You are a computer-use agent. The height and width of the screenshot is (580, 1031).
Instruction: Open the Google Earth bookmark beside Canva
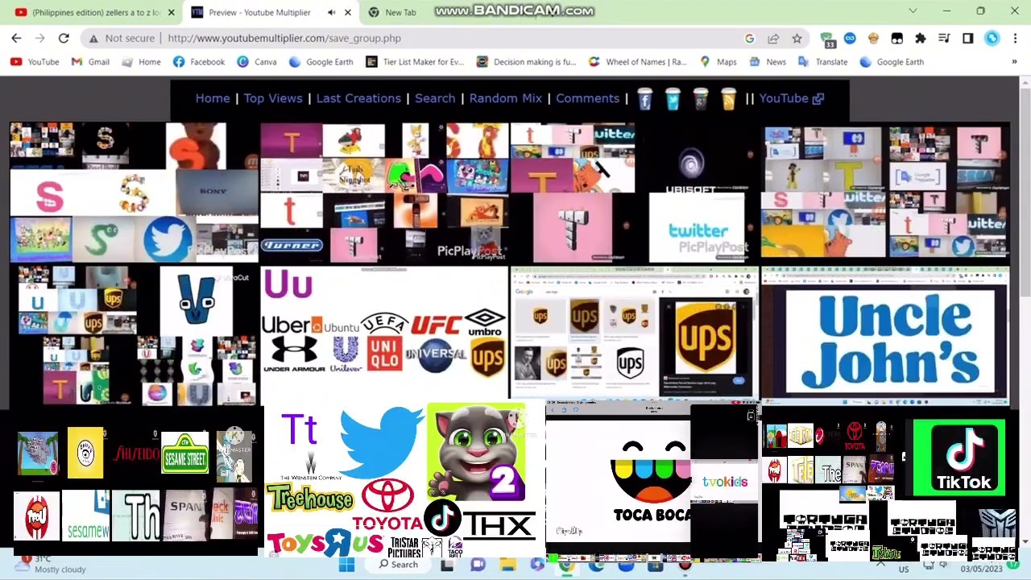click(321, 62)
